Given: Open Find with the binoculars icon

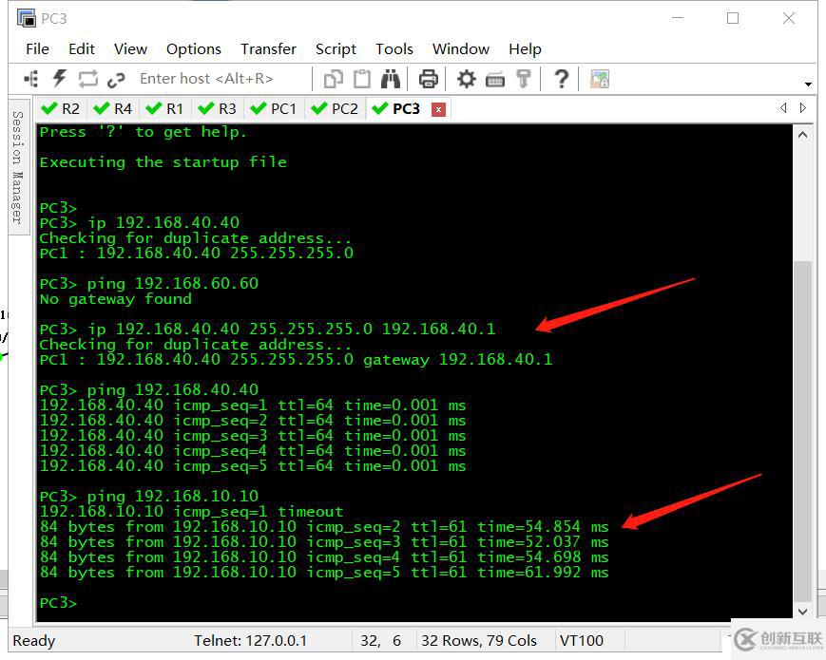Looking at the screenshot, I should (391, 79).
